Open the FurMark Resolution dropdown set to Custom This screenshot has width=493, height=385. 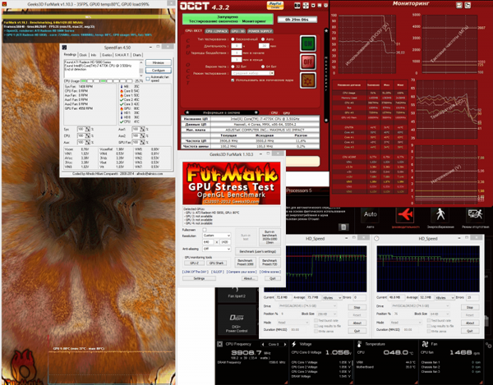point(217,236)
